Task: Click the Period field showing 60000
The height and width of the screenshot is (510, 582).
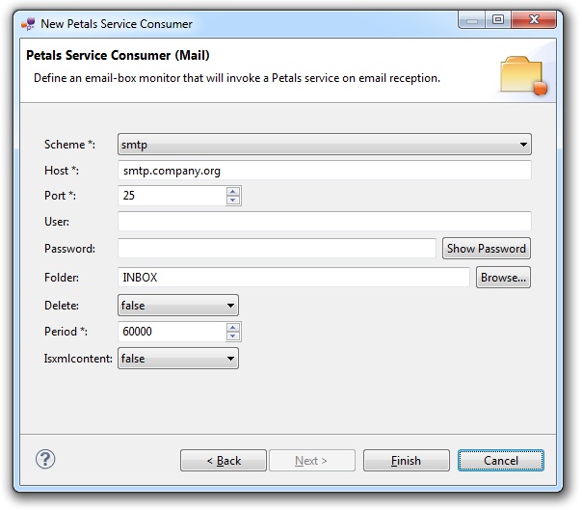Action: pyautogui.click(x=172, y=332)
